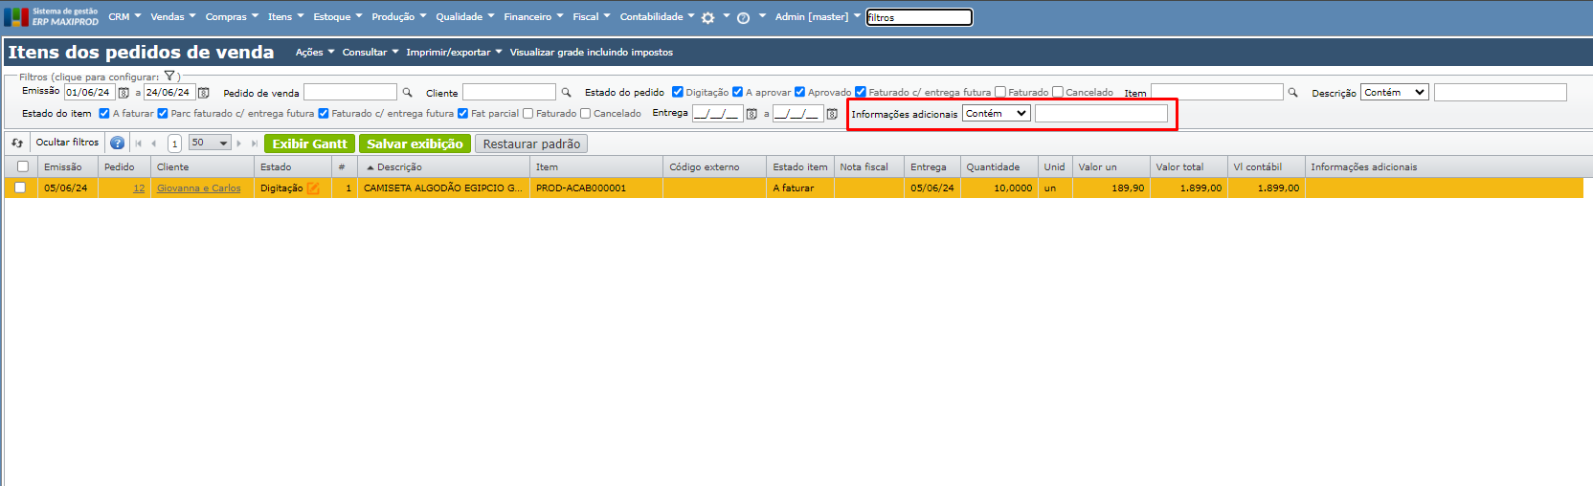Screen dimensions: 1593x486
Task: Open the Fiscal menu
Action: (x=592, y=17)
